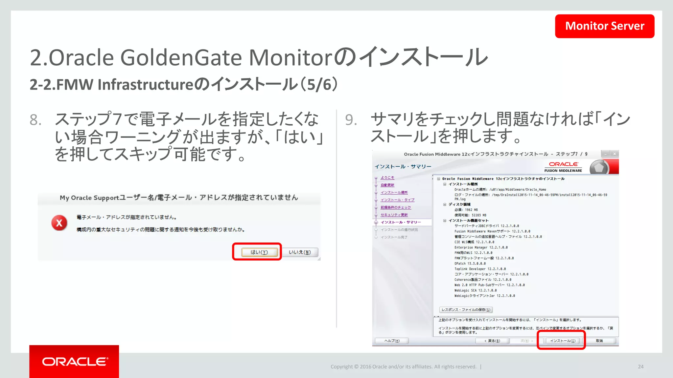Image resolution: width=673 pixels, height=378 pixels.
Task: Collapse the インストール機能セット tree node
Action: point(445,220)
